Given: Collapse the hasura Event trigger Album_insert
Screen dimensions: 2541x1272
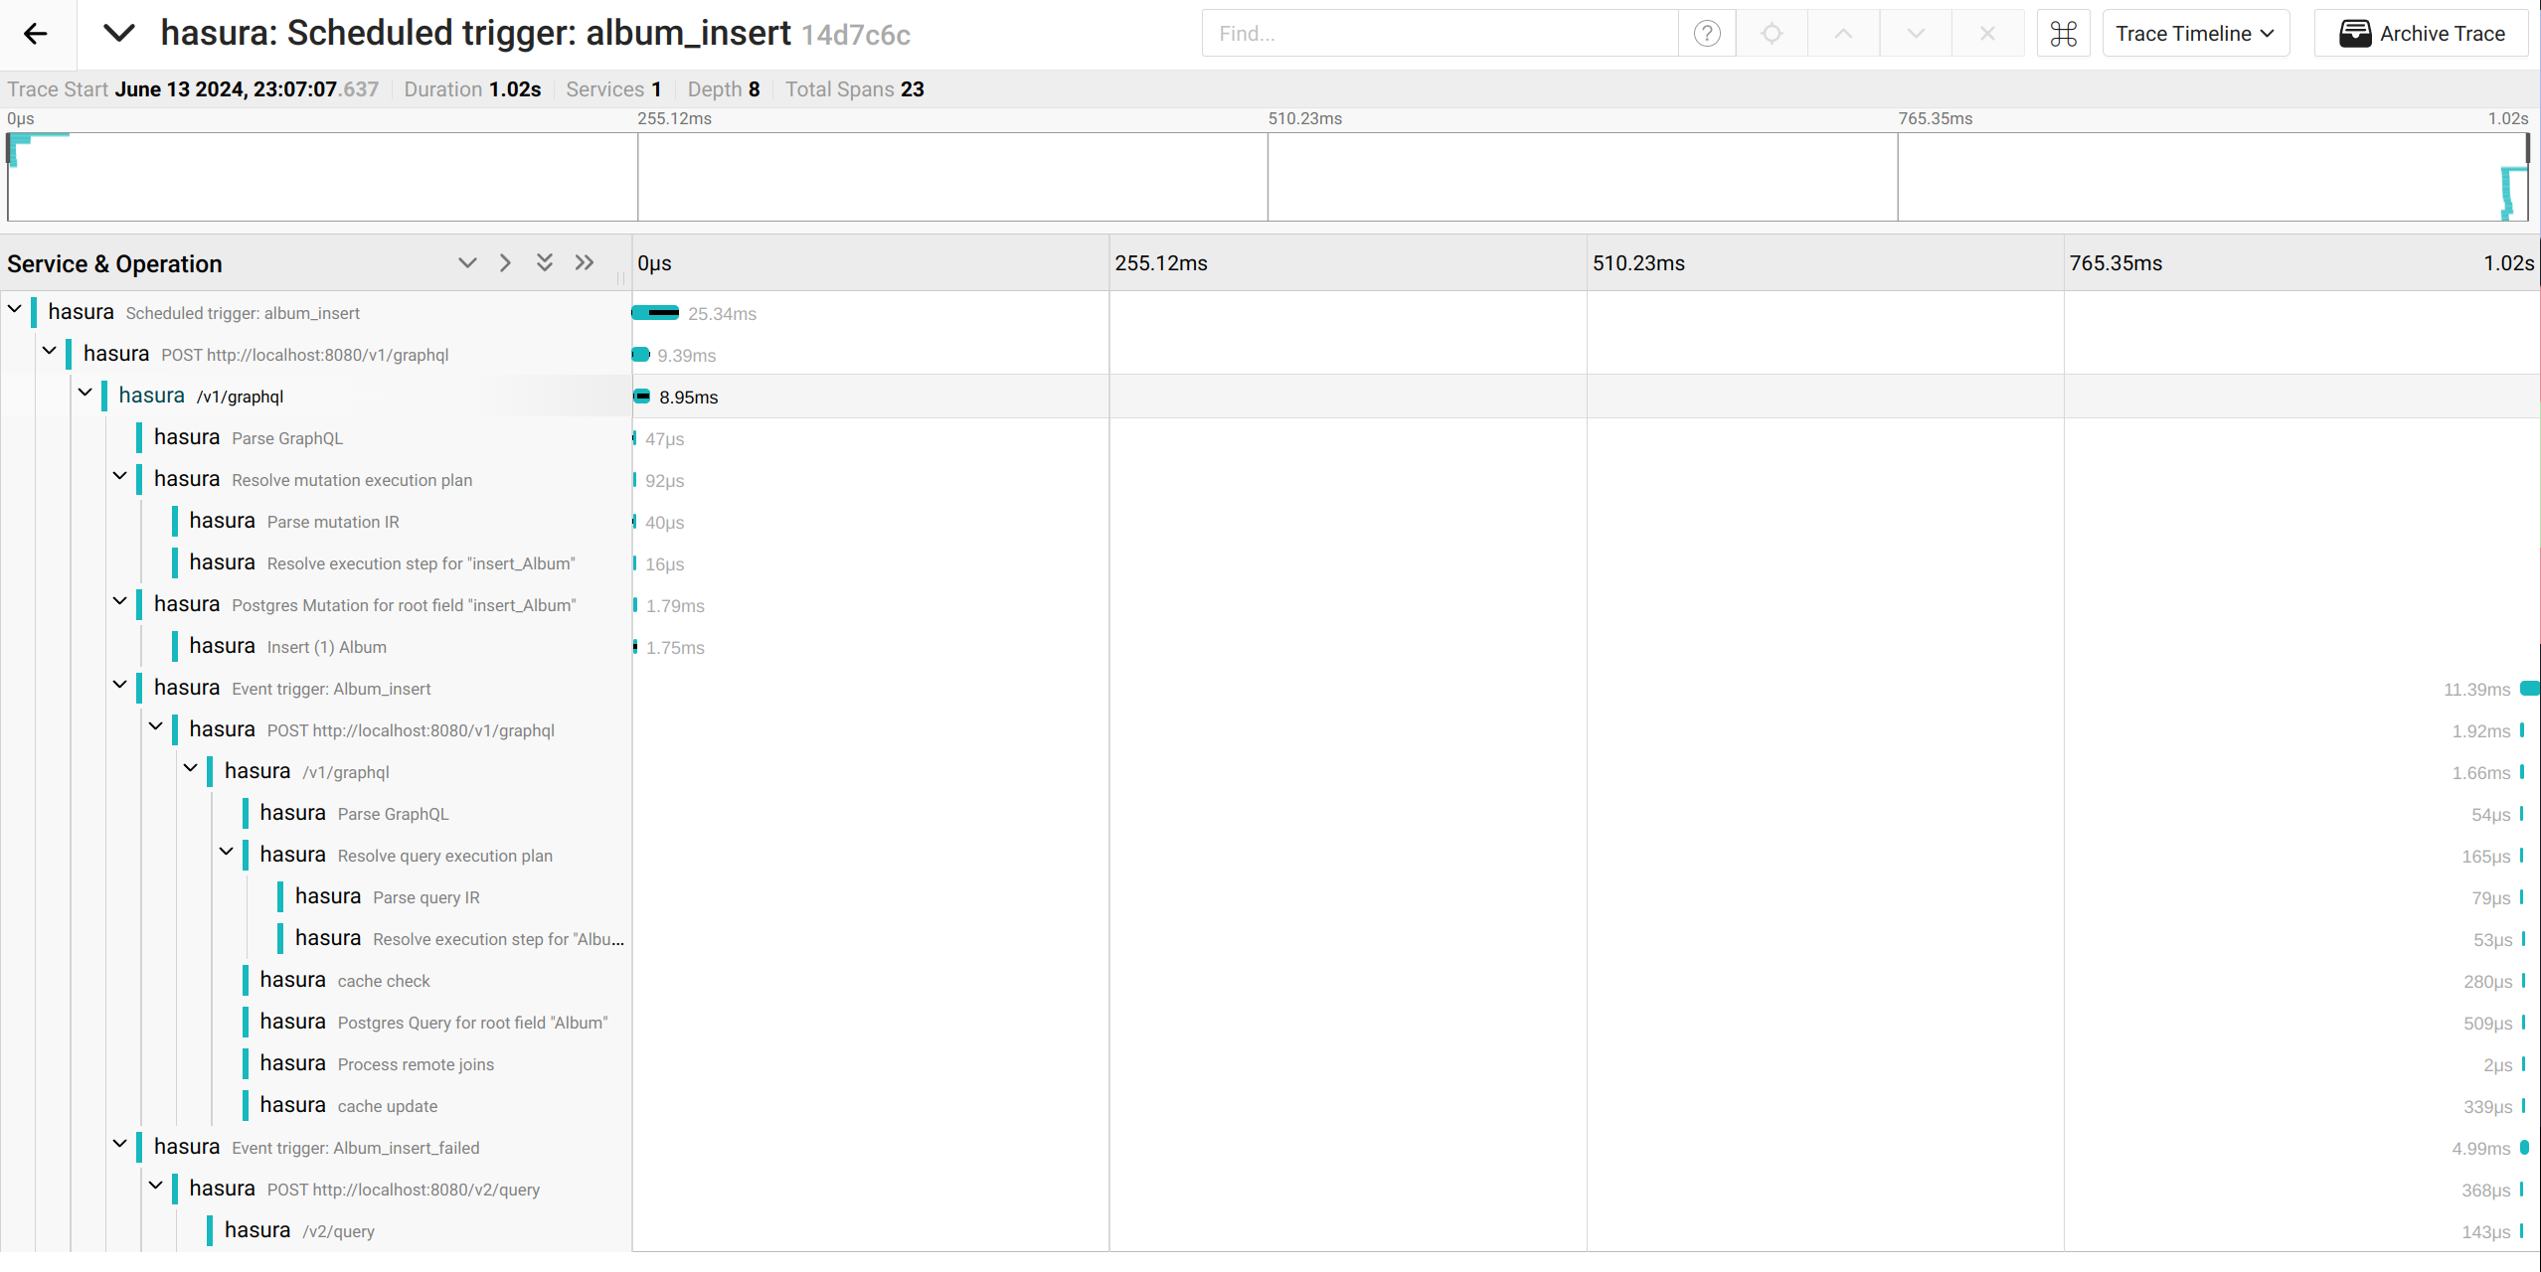Looking at the screenshot, I should [x=123, y=688].
